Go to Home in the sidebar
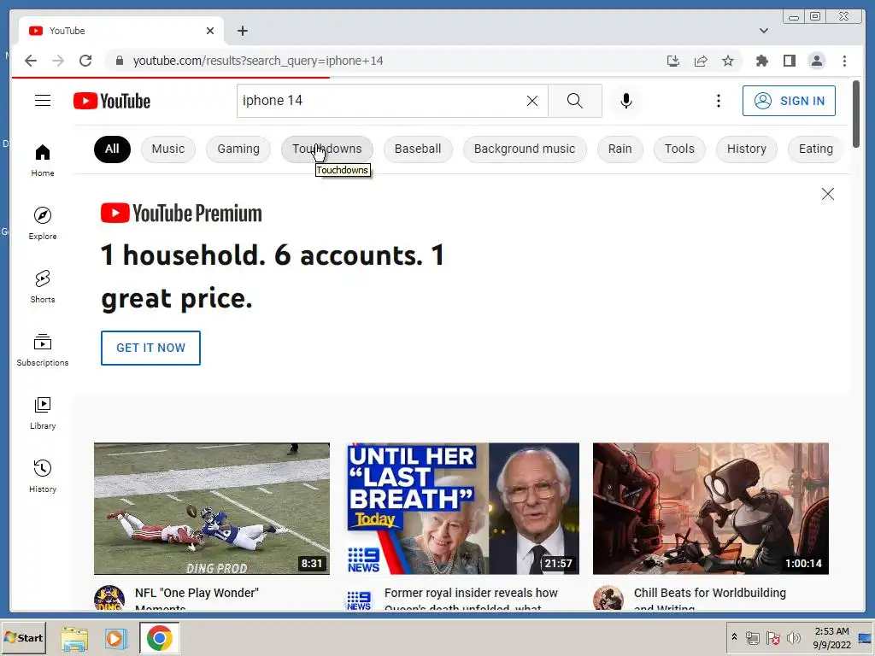This screenshot has width=875, height=656. coord(43,161)
